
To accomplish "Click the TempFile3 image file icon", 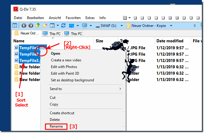I will (16, 60).
